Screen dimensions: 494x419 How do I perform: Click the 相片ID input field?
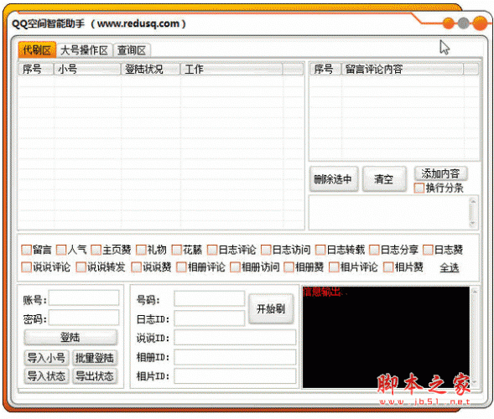(235, 376)
